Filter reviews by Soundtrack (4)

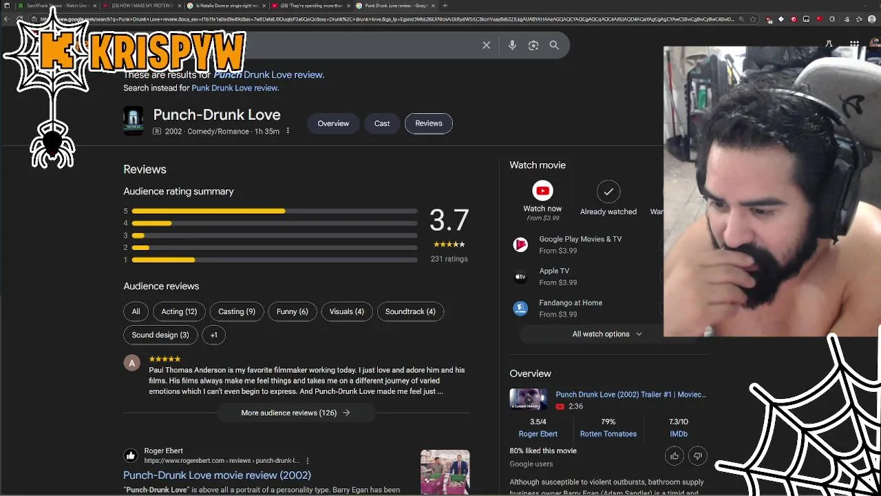(x=410, y=311)
